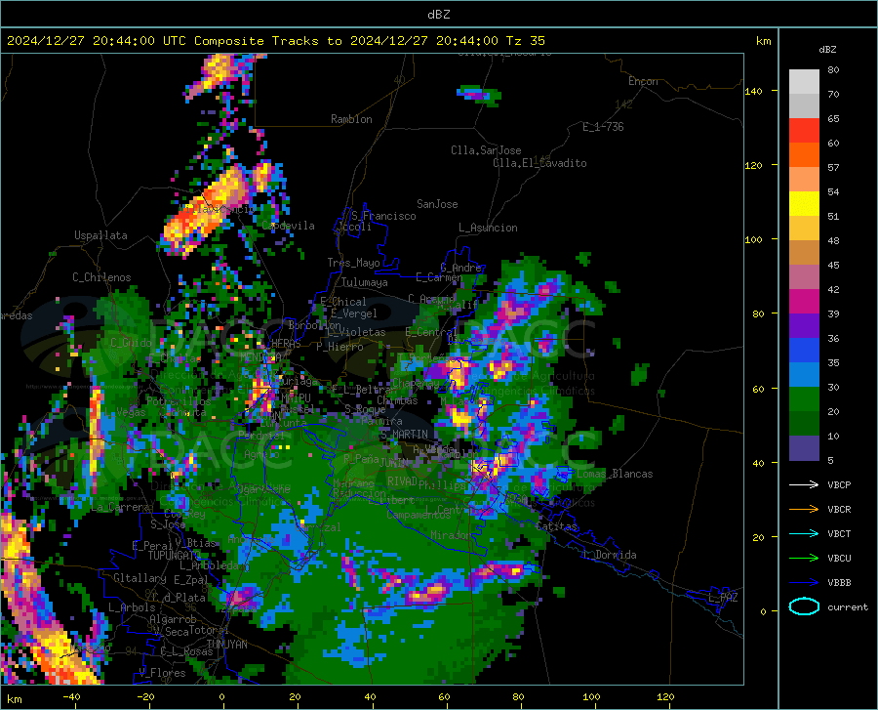Screen dimensions: 878x710
Task: Click the small isolated cell north of Clla.SanJose
Action: 479,95
